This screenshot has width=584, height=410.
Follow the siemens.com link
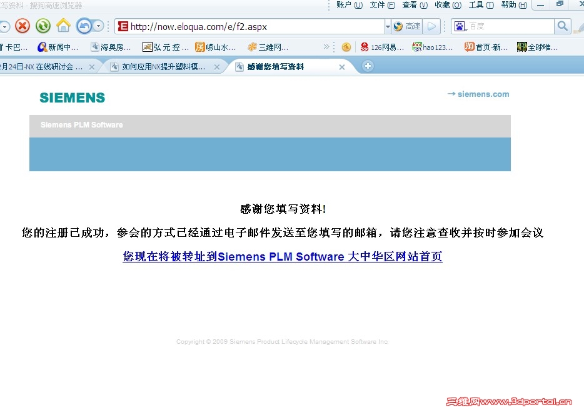tap(478, 94)
